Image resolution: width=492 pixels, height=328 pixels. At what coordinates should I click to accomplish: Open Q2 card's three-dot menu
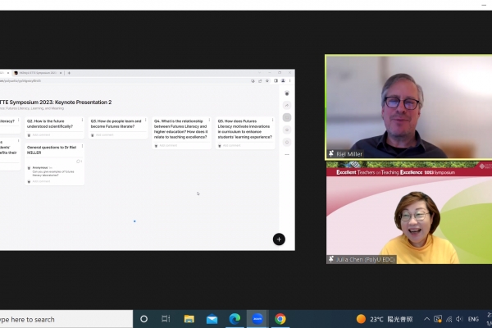(82, 120)
